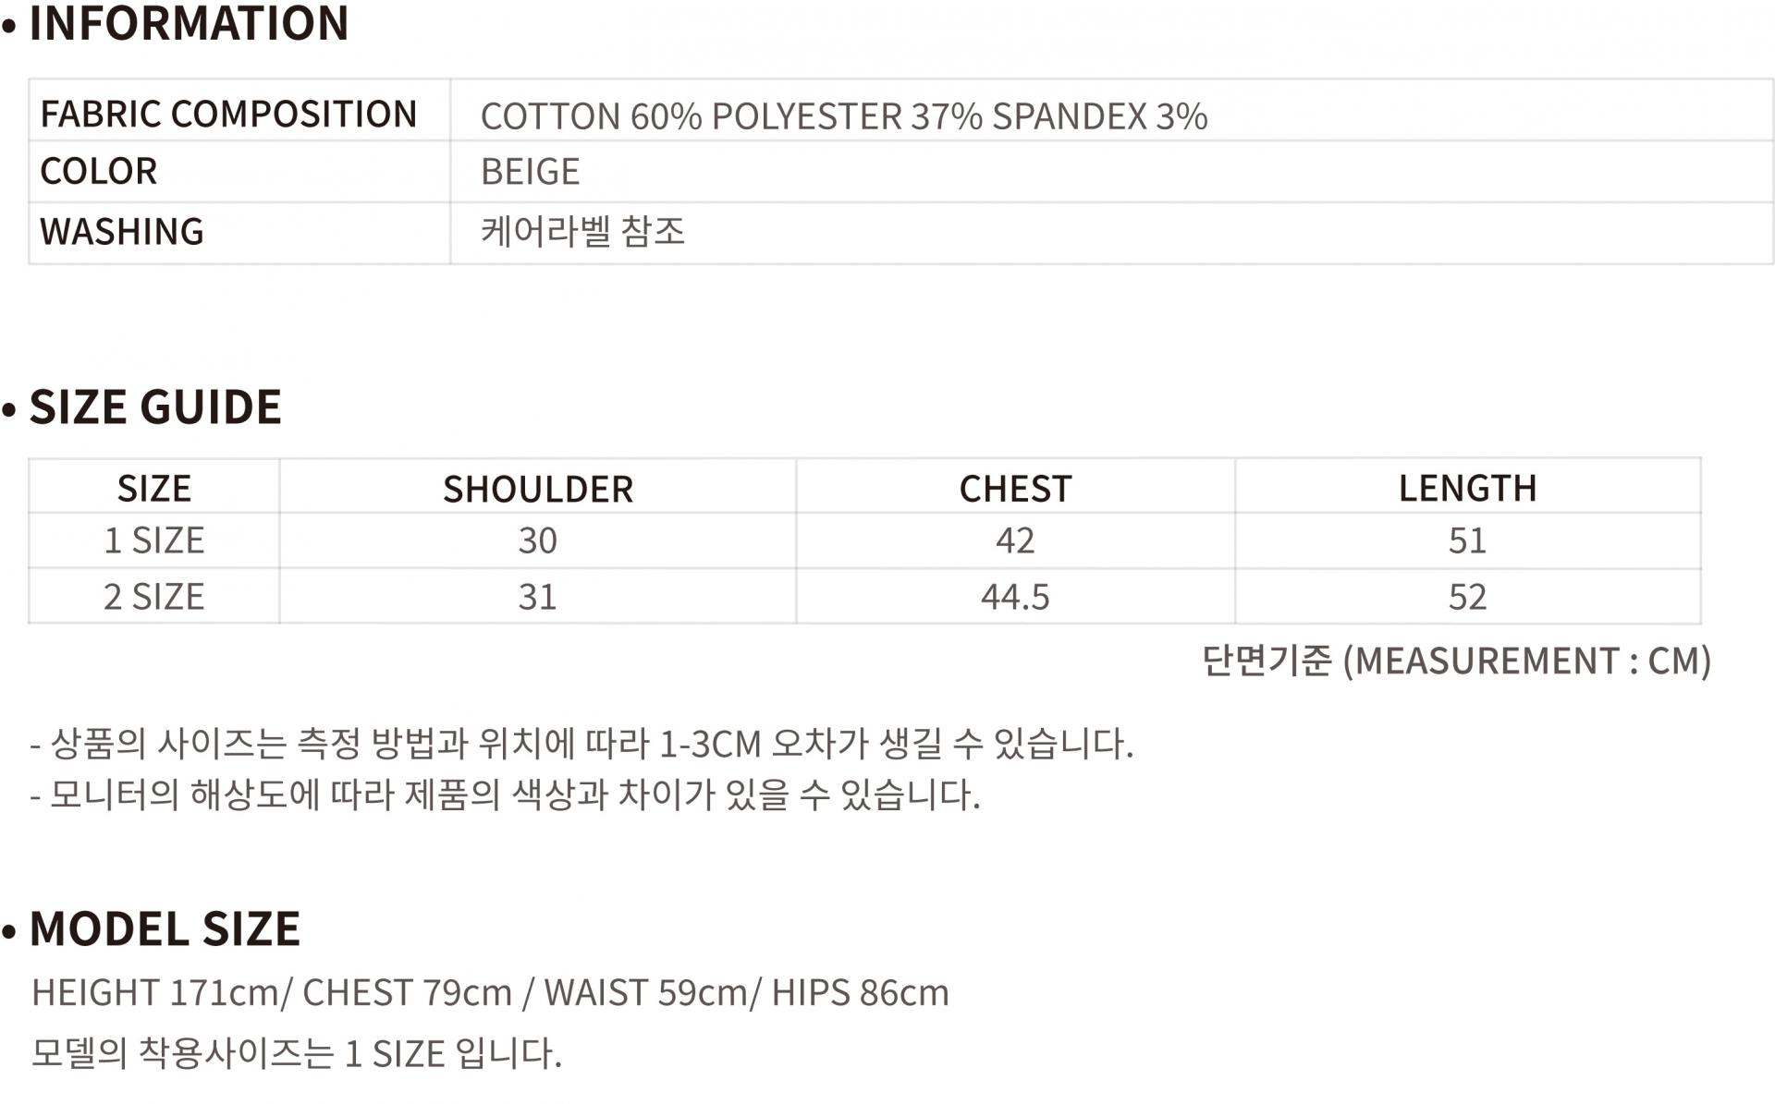Click the WASHING row label
Screen dimensions: 1775x1104
tap(121, 232)
